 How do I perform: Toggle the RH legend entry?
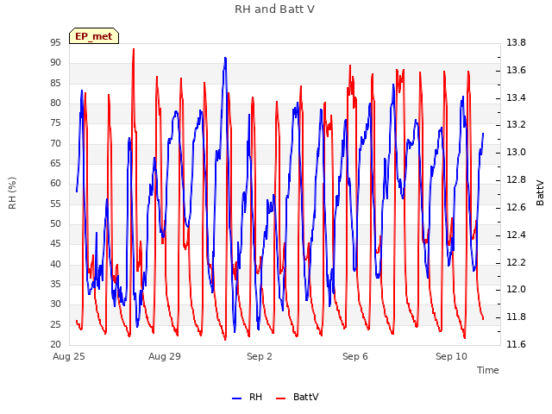coord(248,397)
